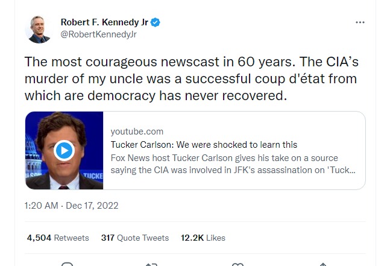Like the tweet with the heart icon
The width and height of the screenshot is (390, 266).
click(x=237, y=264)
